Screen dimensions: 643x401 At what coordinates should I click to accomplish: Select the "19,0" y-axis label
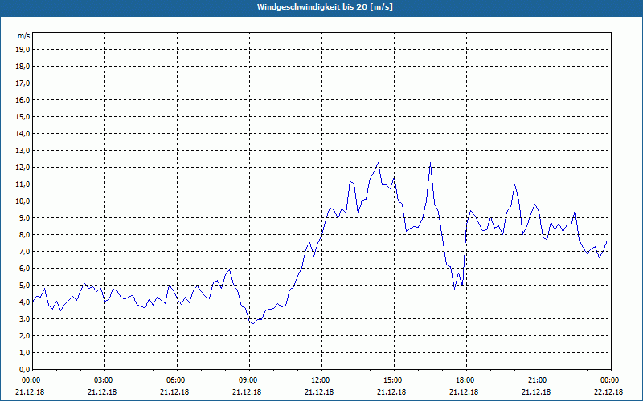(x=23, y=50)
